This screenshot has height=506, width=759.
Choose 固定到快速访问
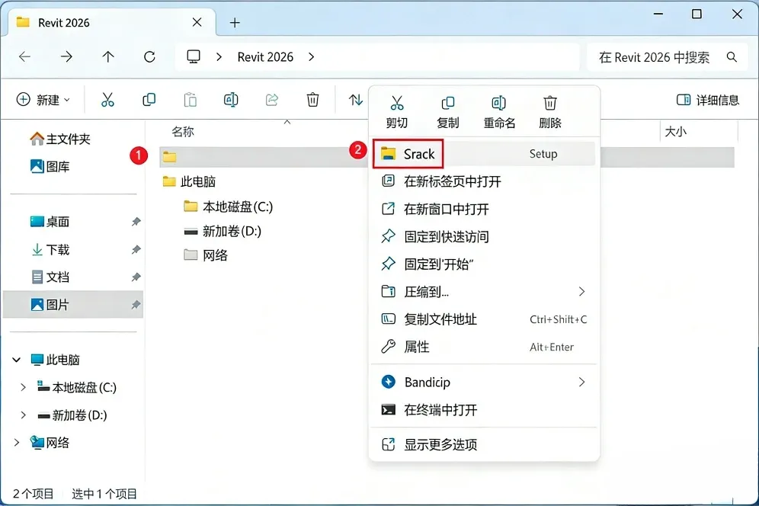[x=484, y=237]
